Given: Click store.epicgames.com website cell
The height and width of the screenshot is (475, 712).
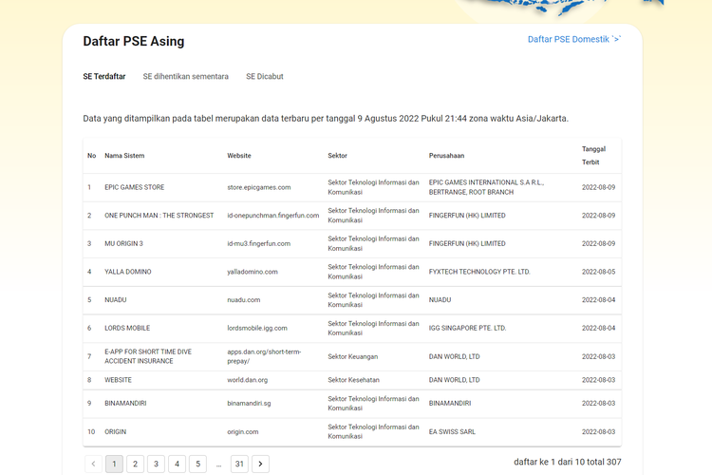Looking at the screenshot, I should [259, 187].
